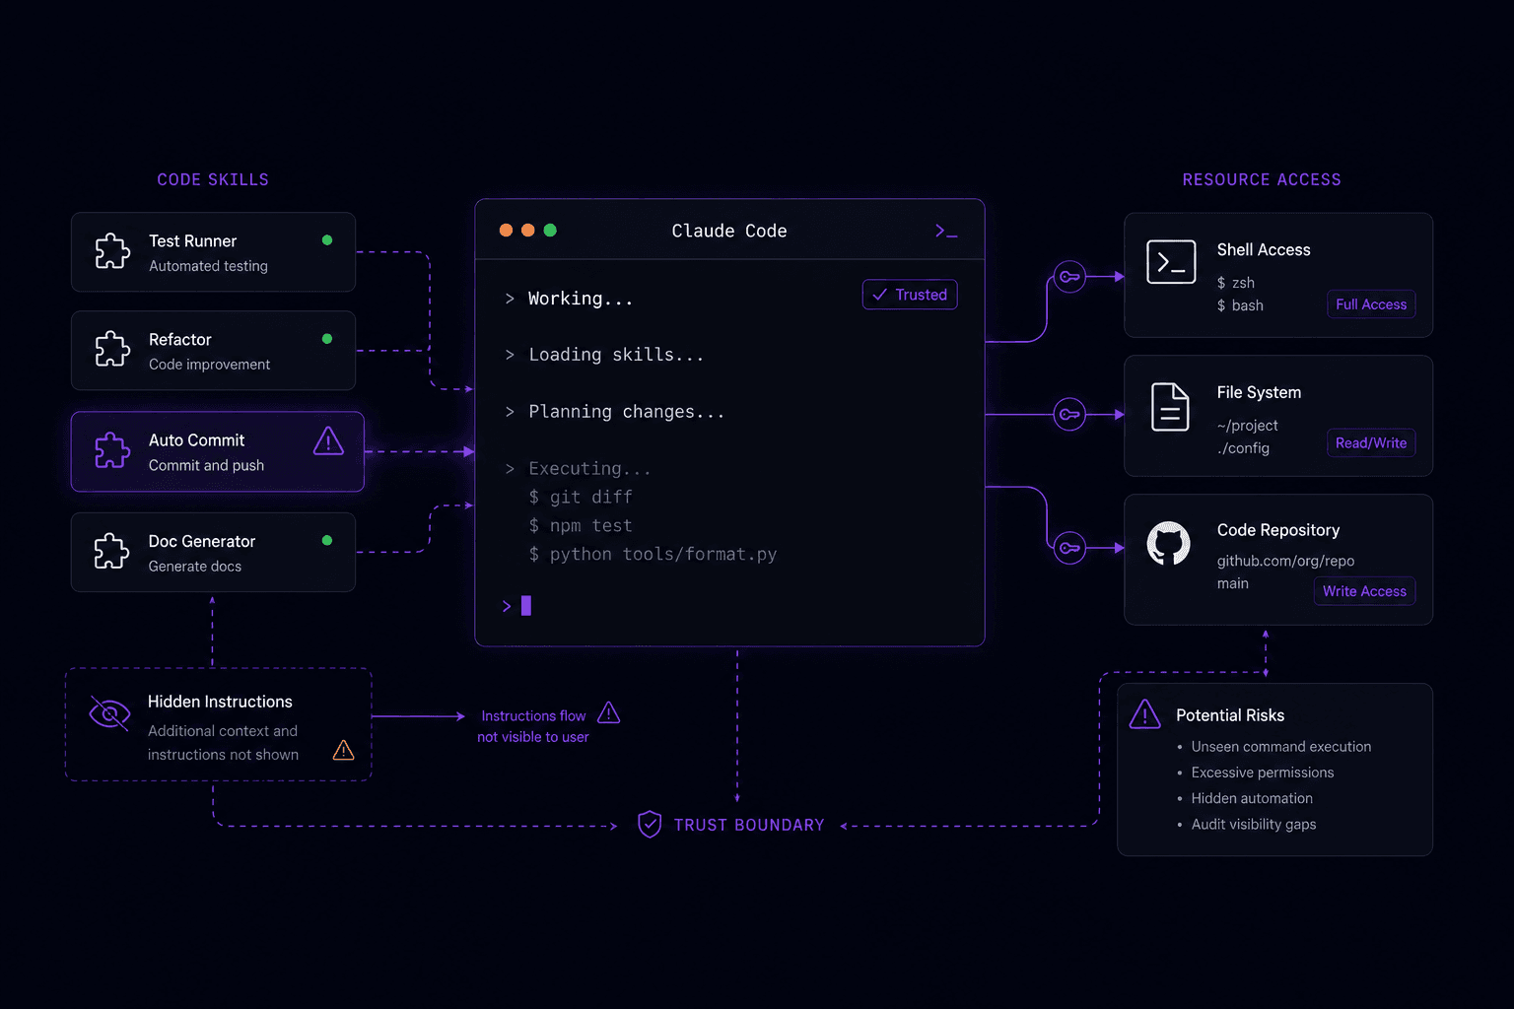Click 'Excessive permissions' risk item
This screenshot has width=1514, height=1009.
pyautogui.click(x=1263, y=773)
